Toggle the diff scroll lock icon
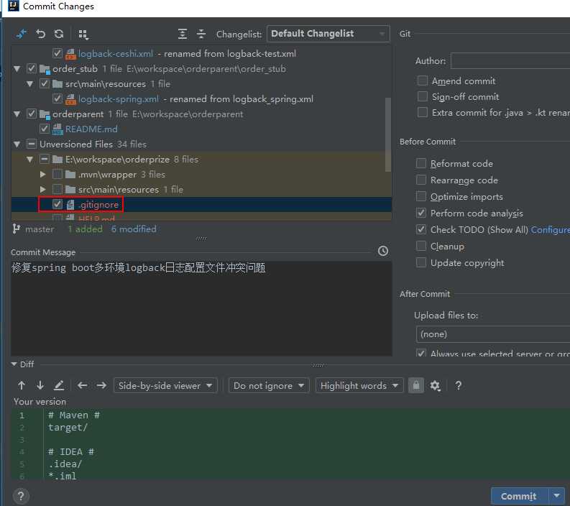The height and width of the screenshot is (506, 570). click(x=416, y=385)
